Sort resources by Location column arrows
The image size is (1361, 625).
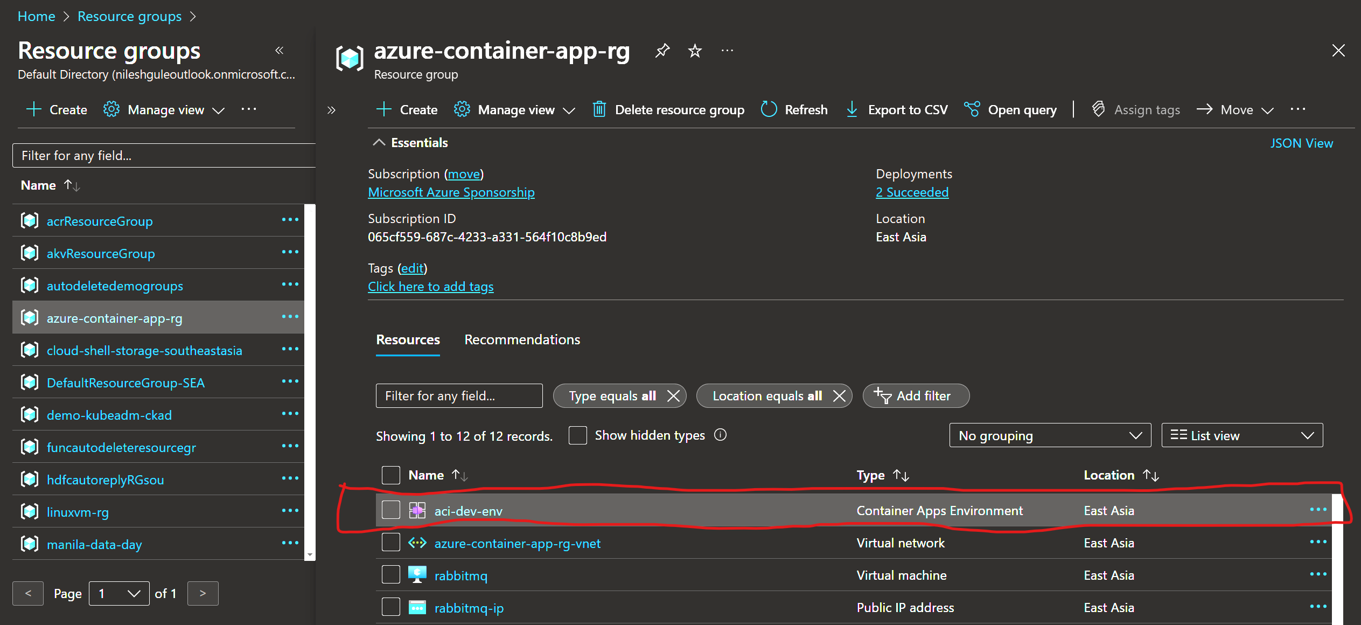tap(1151, 475)
